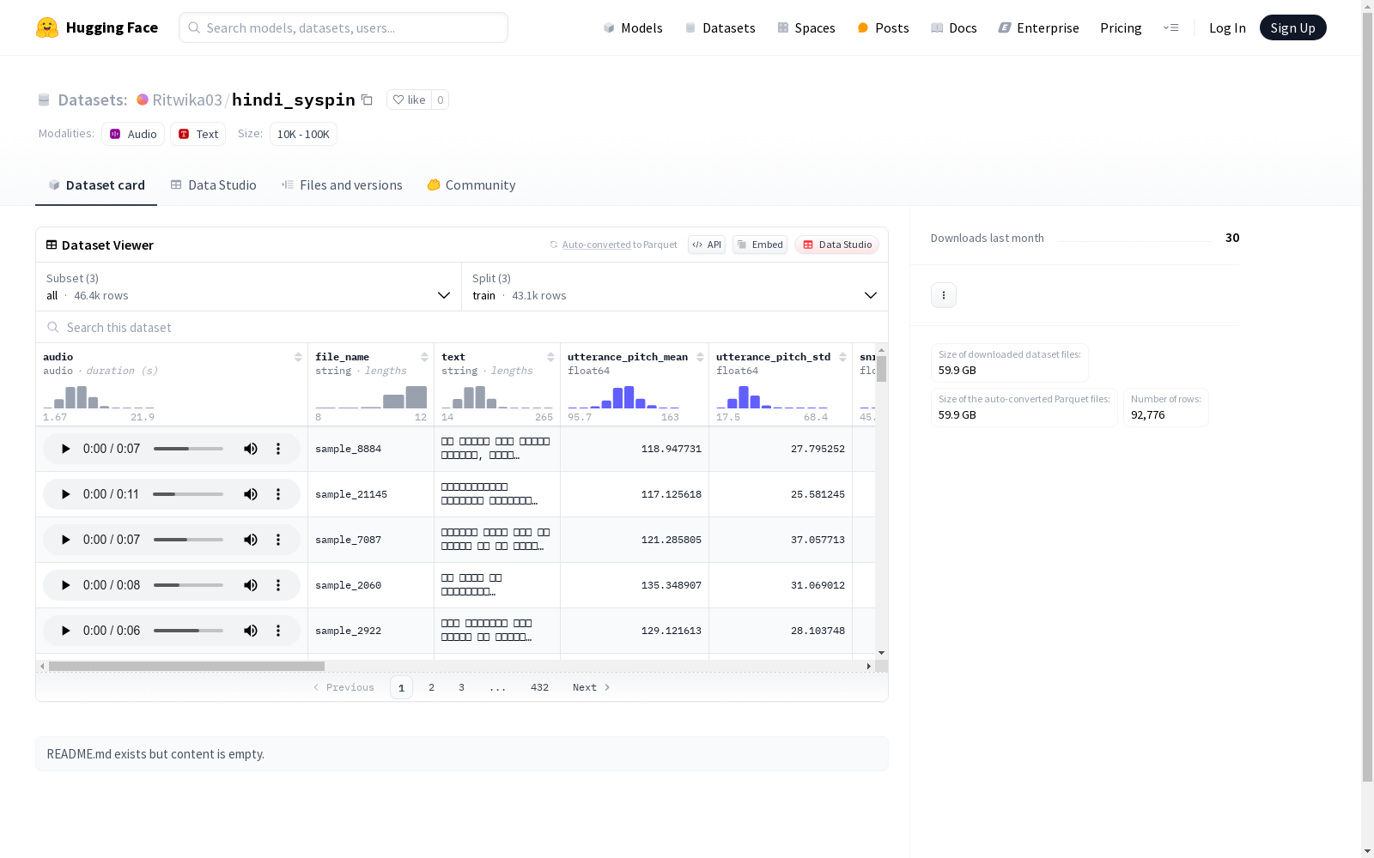Mute audio in sample_21145 row
The width and height of the screenshot is (1374, 858).
251,494
